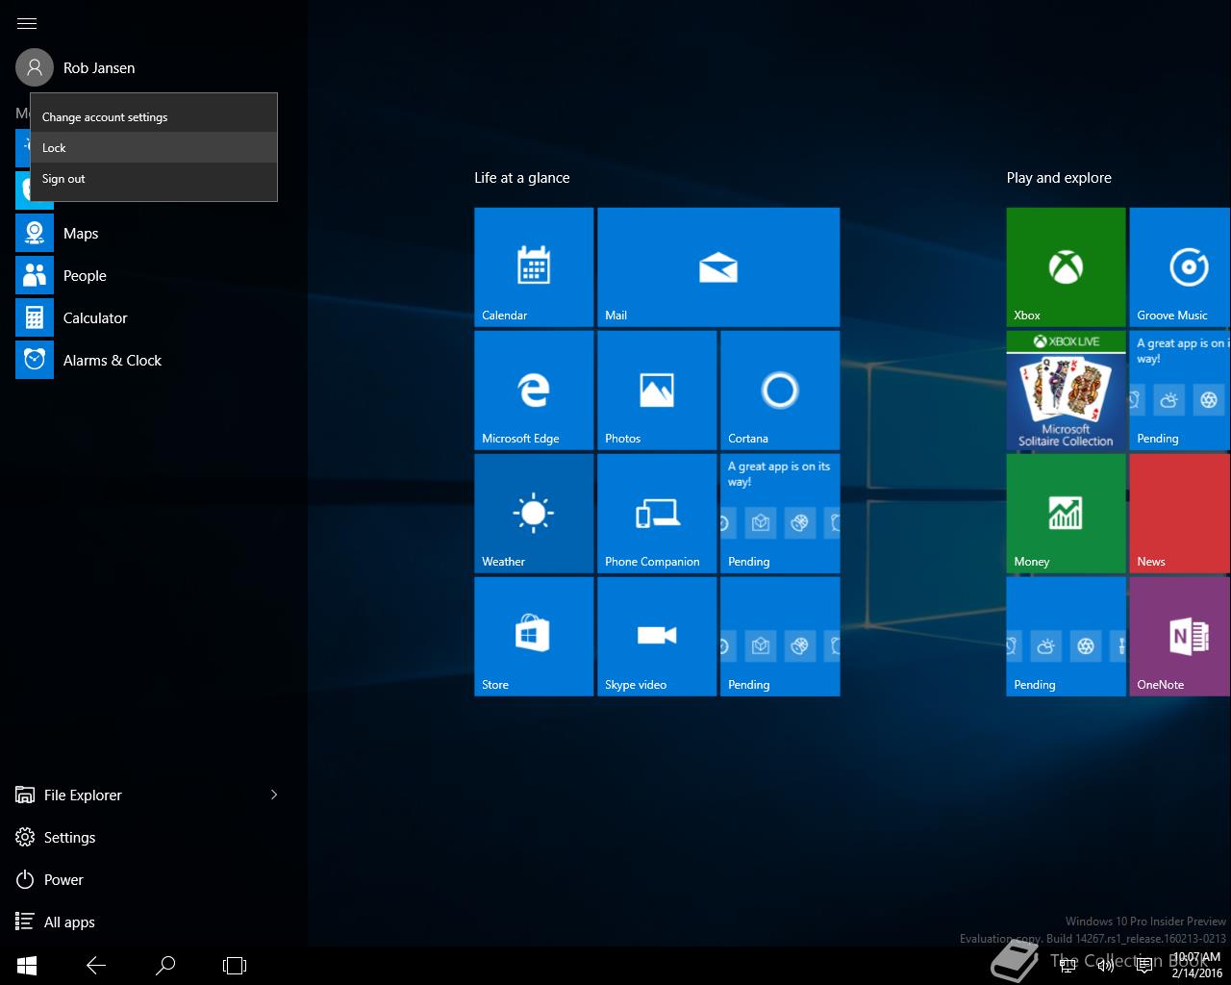Open the Weather tile
The image size is (1231, 985).
(534, 514)
